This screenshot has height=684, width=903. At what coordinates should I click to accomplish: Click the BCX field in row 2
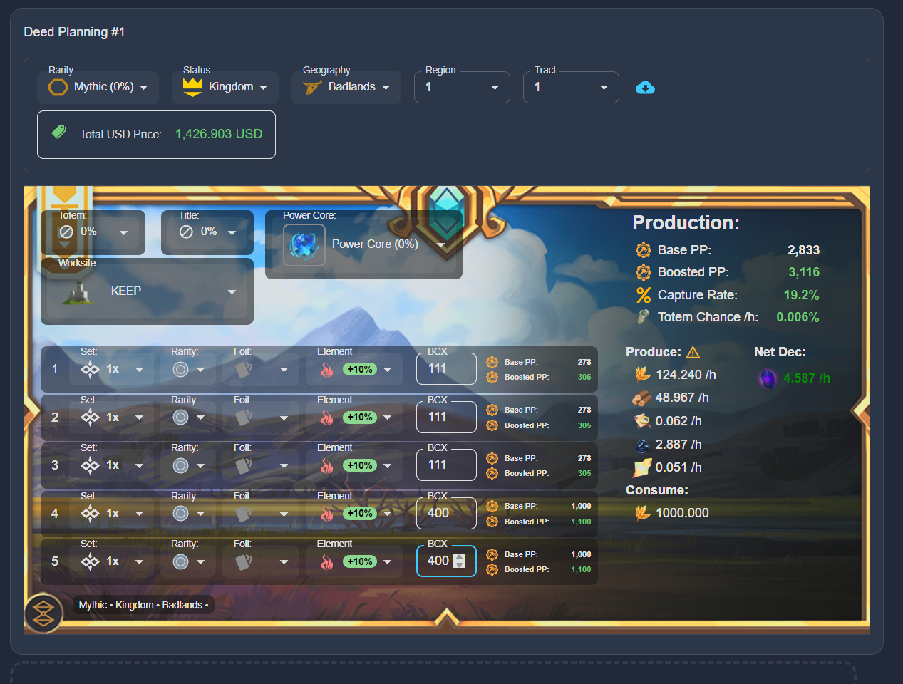446,417
